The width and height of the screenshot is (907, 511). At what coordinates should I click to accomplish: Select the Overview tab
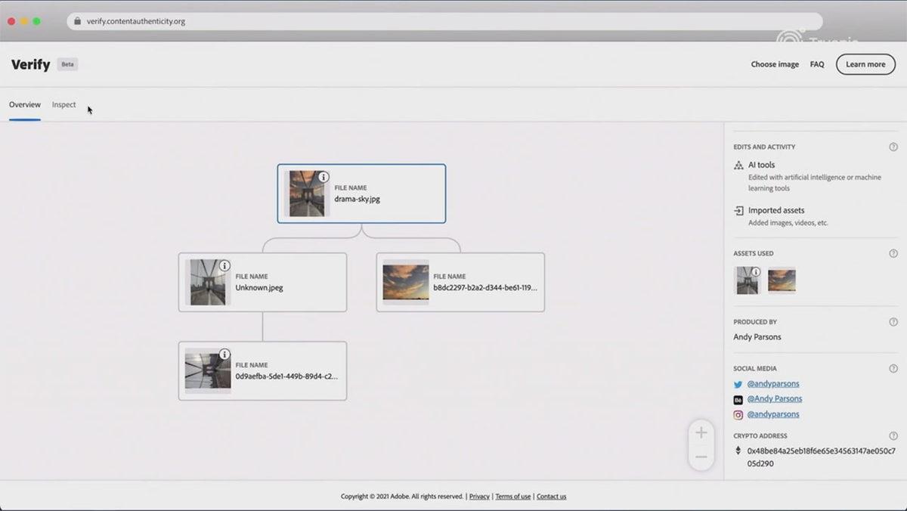coord(25,105)
